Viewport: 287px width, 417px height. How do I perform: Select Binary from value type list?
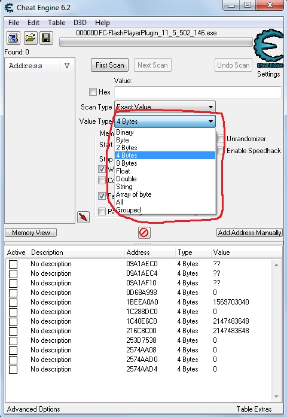tap(165, 132)
